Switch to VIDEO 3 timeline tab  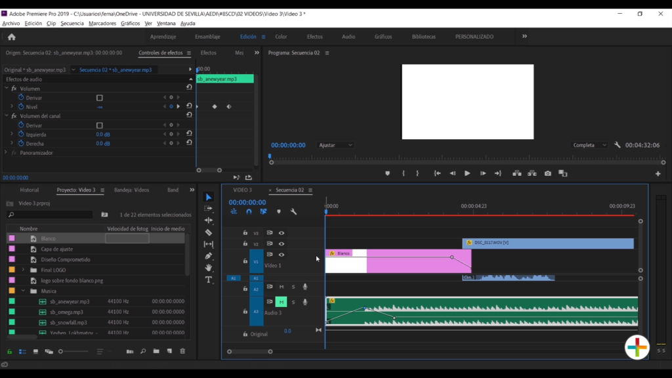coord(243,190)
